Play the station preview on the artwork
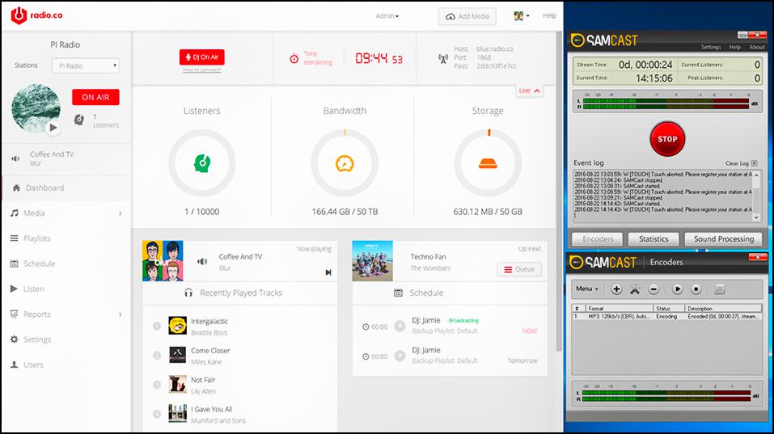The width and height of the screenshot is (774, 434). (53, 127)
